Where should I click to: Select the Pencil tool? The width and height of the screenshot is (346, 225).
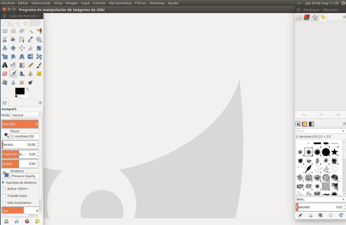click(x=31, y=65)
